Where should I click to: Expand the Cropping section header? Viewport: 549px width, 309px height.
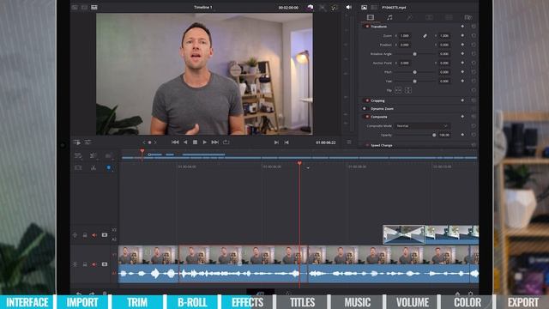tap(377, 100)
